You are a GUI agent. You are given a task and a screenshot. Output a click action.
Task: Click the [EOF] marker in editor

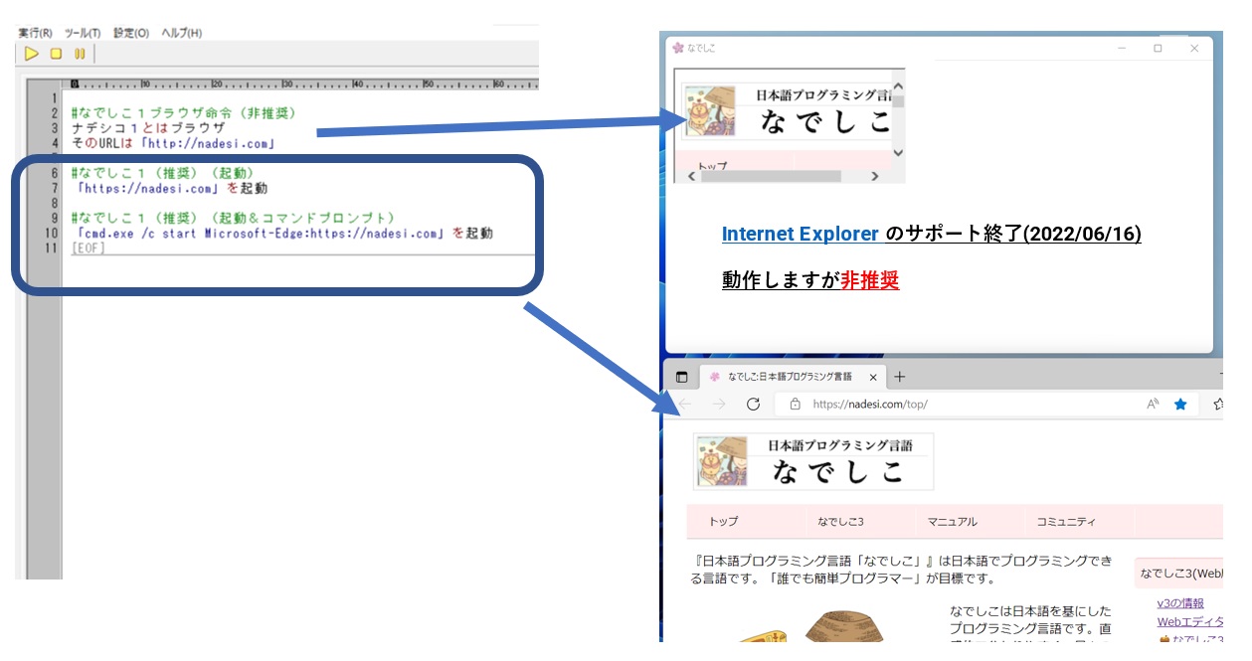coord(89,248)
